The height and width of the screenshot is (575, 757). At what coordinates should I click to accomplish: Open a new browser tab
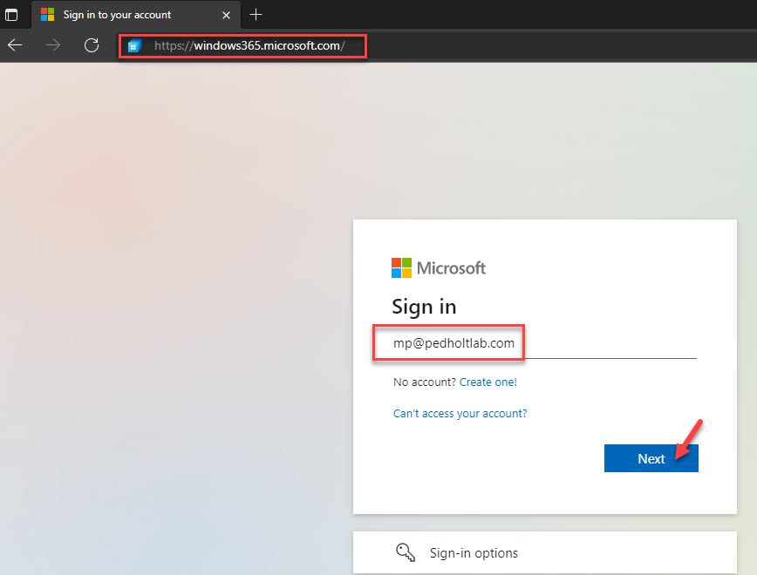pyautogui.click(x=256, y=15)
